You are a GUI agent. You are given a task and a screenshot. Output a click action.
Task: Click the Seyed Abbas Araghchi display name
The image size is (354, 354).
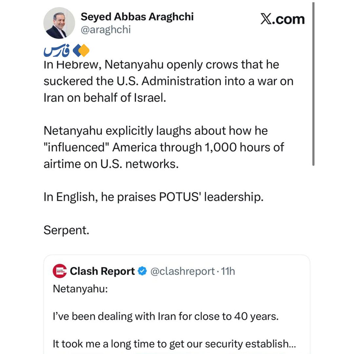click(137, 17)
